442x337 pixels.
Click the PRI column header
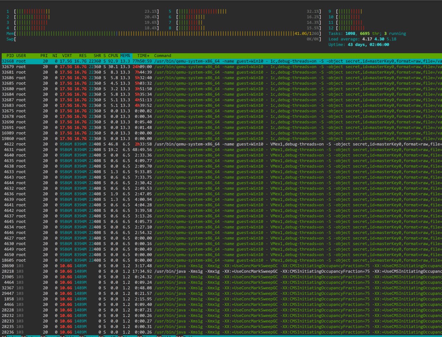tap(44, 56)
